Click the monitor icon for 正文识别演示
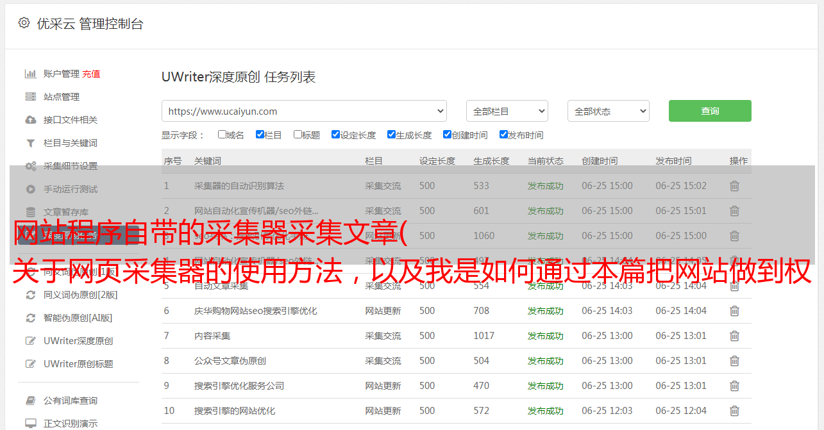Viewport: 824px width, 430px height. (30, 424)
